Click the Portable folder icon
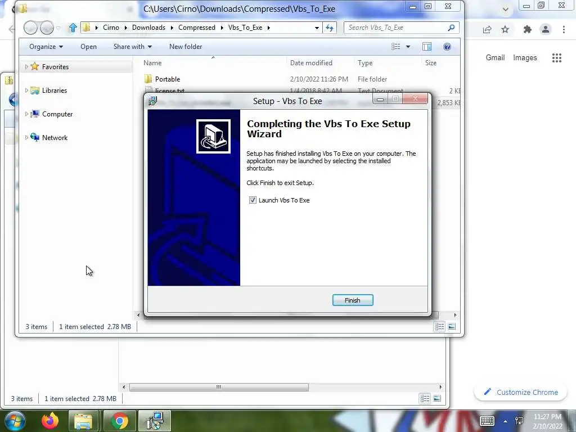Image resolution: width=576 pixels, height=432 pixels. pos(148,79)
